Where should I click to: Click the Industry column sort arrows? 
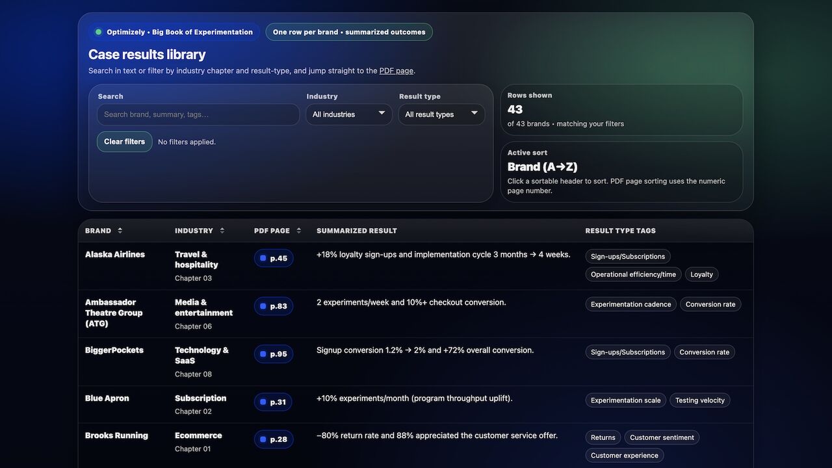click(222, 231)
